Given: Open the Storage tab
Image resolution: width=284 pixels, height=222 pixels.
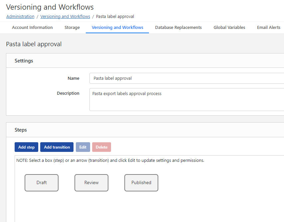Looking at the screenshot, I should pos(72,27).
